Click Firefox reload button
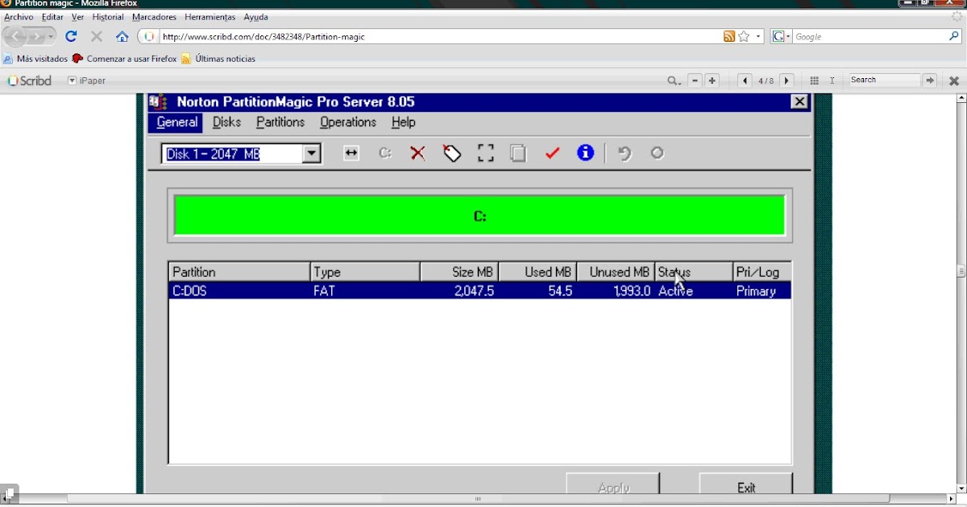 [x=71, y=36]
